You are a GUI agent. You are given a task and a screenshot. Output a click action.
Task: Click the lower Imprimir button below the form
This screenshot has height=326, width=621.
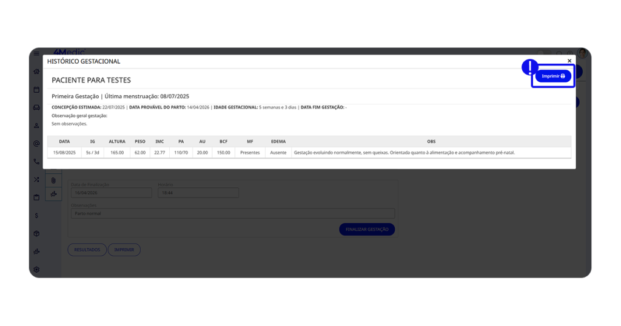(x=124, y=250)
